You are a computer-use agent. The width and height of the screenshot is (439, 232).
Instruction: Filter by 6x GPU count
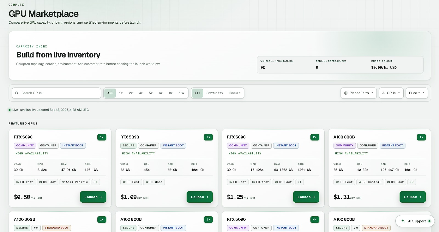[x=161, y=93]
